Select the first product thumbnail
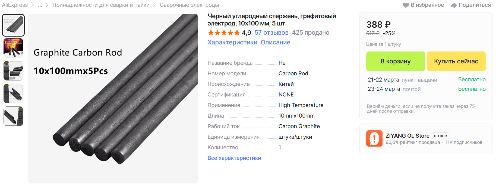 click(x=13, y=25)
